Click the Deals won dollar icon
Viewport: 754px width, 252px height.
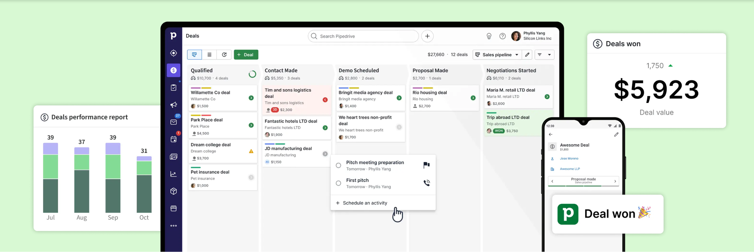(598, 44)
